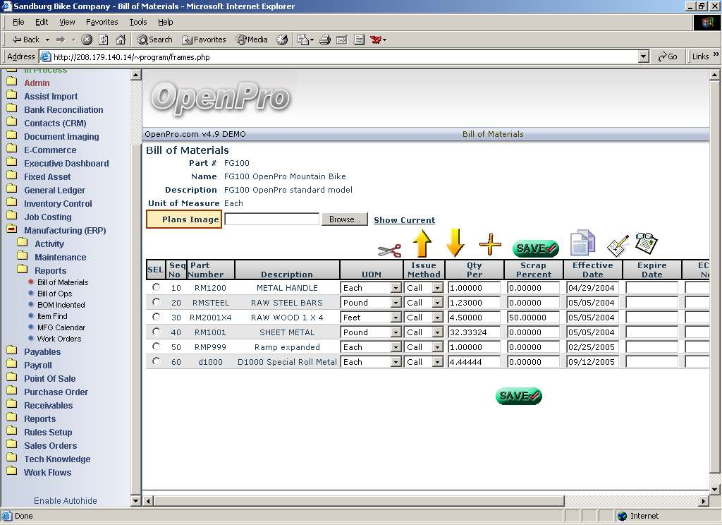Image resolution: width=722 pixels, height=525 pixels.
Task: Open UOM dropdown for SHEET METAL row
Action: [396, 332]
